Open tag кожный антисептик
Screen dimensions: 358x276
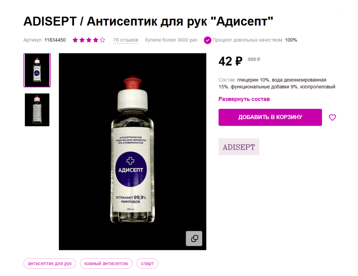[106, 264]
